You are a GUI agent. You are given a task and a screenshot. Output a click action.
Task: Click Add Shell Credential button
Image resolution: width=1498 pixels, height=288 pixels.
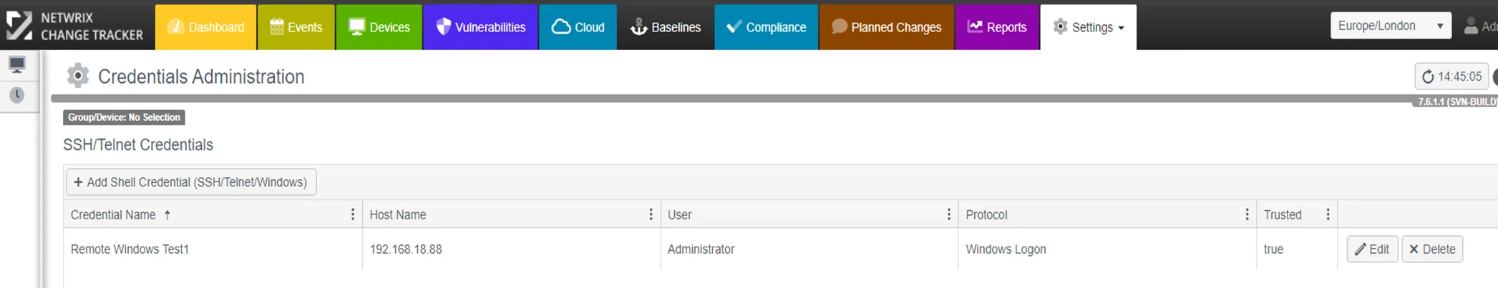pos(191,182)
